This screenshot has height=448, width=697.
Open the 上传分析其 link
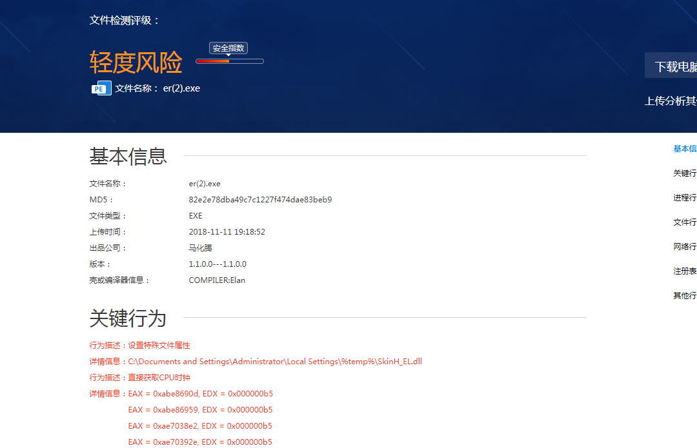coord(671,101)
